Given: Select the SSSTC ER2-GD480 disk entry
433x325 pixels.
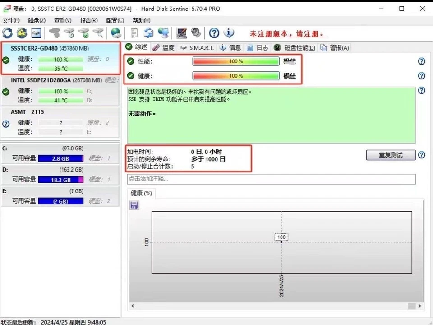Looking at the screenshot, I should (60, 58).
